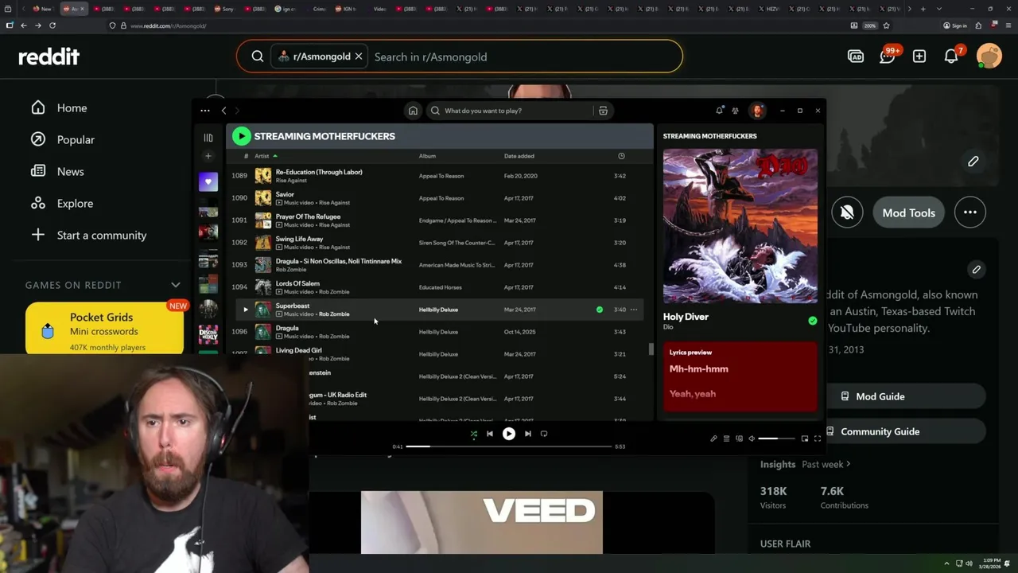The width and height of the screenshot is (1018, 573).
Task: Select track Savior by Rise Against
Action: 285,194
